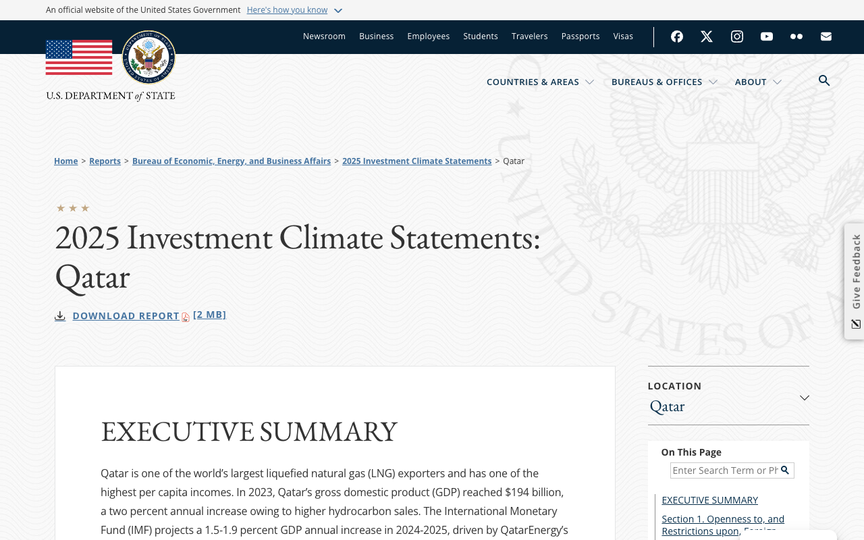Open site search magnifier icon
This screenshot has width=864, height=540.
tap(824, 81)
